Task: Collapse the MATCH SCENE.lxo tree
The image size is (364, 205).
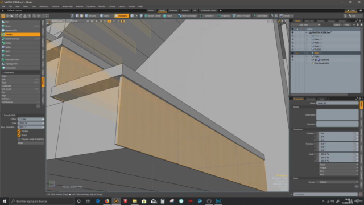Action: coord(306,32)
